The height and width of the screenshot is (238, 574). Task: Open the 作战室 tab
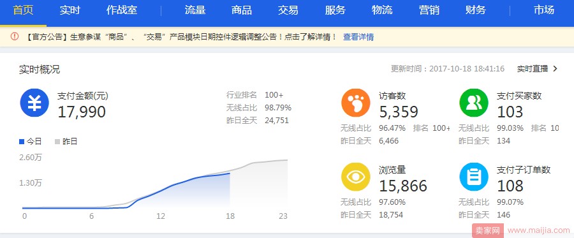click(122, 10)
